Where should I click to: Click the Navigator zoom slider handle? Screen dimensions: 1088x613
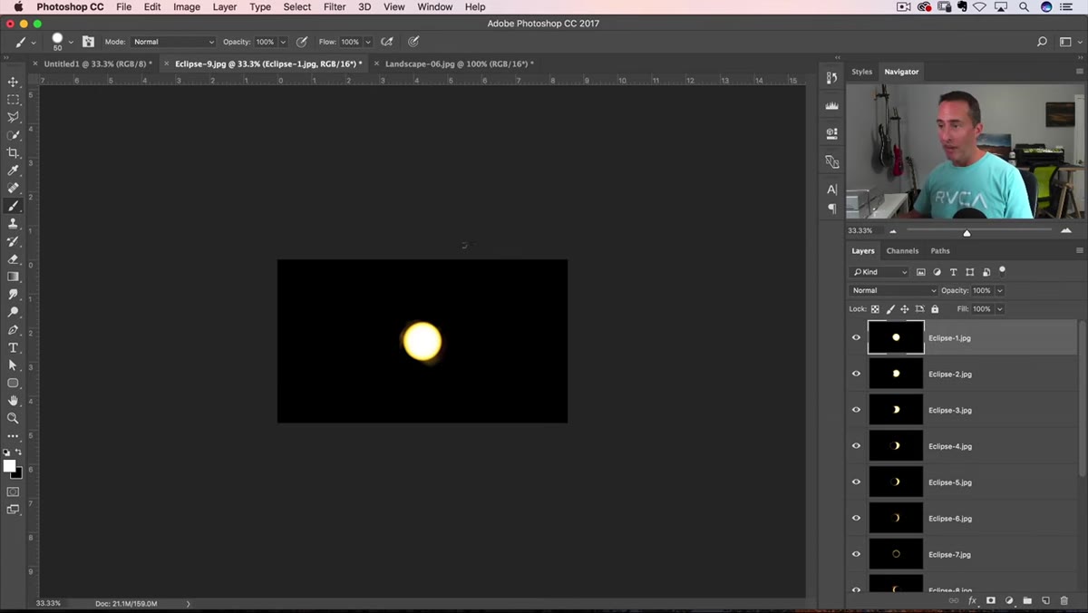(x=967, y=233)
